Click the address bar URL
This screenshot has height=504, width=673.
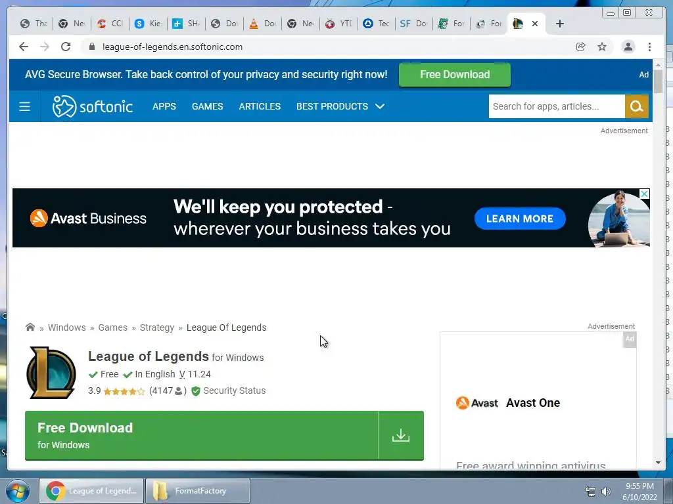click(173, 47)
